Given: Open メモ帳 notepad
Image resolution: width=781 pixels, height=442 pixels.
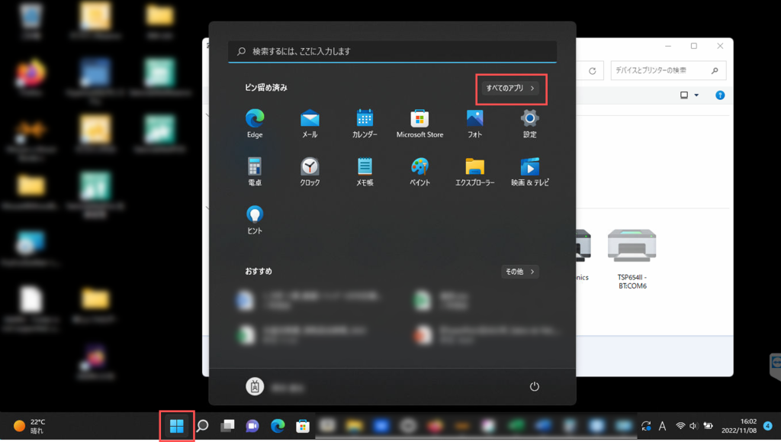Looking at the screenshot, I should point(365,172).
